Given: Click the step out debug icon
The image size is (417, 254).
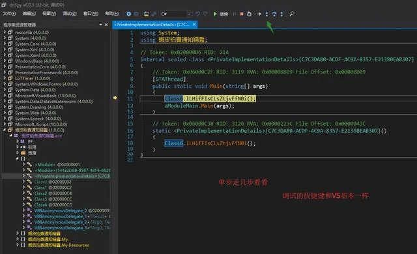Looking at the screenshot, I should [281, 14].
